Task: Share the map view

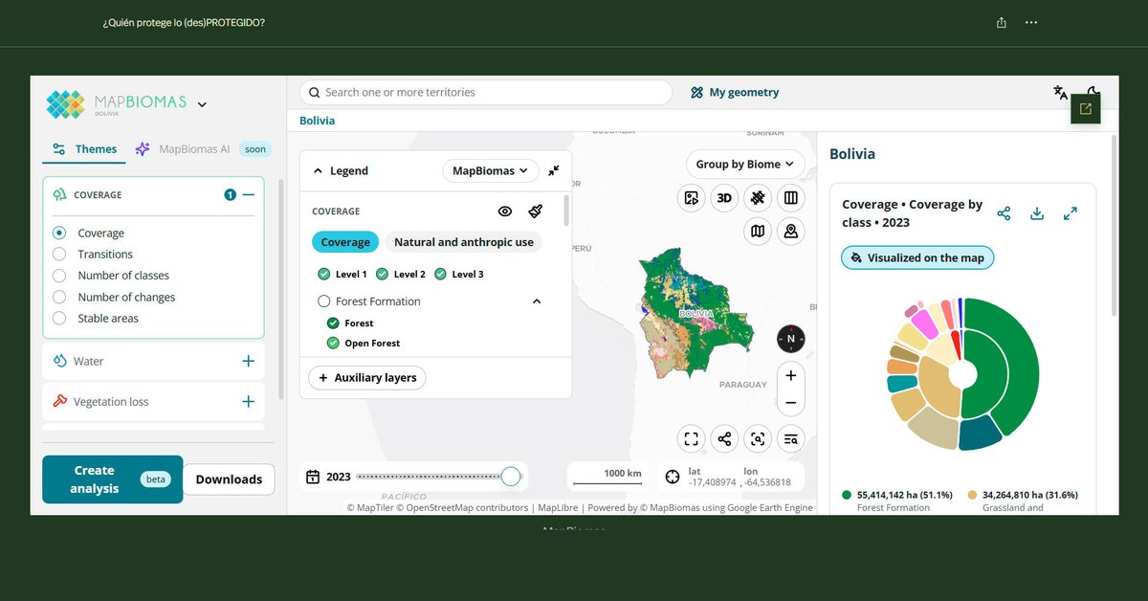Action: (724, 439)
